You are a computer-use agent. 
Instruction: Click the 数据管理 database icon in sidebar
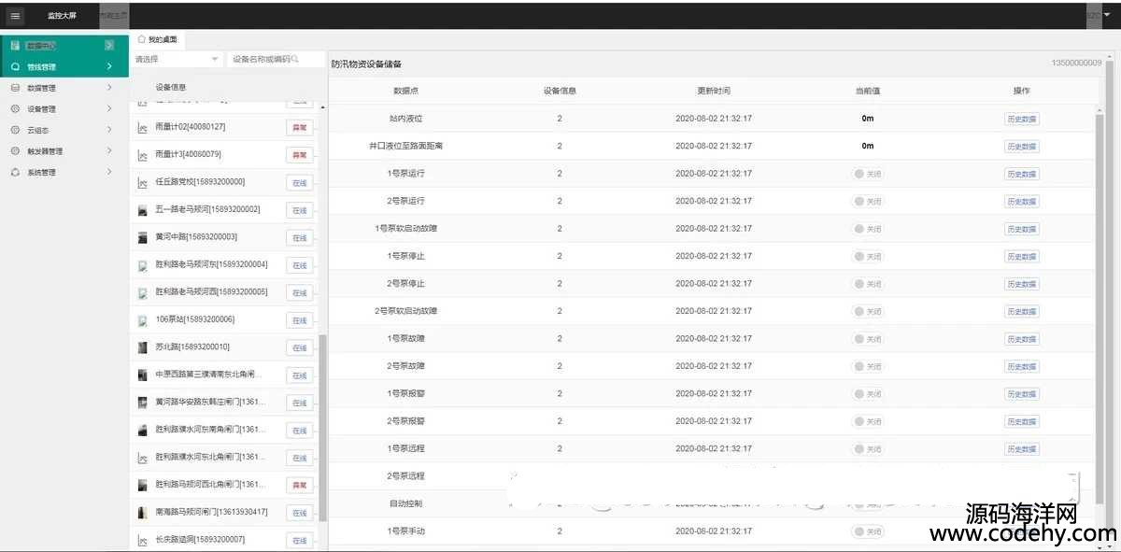tap(15, 88)
